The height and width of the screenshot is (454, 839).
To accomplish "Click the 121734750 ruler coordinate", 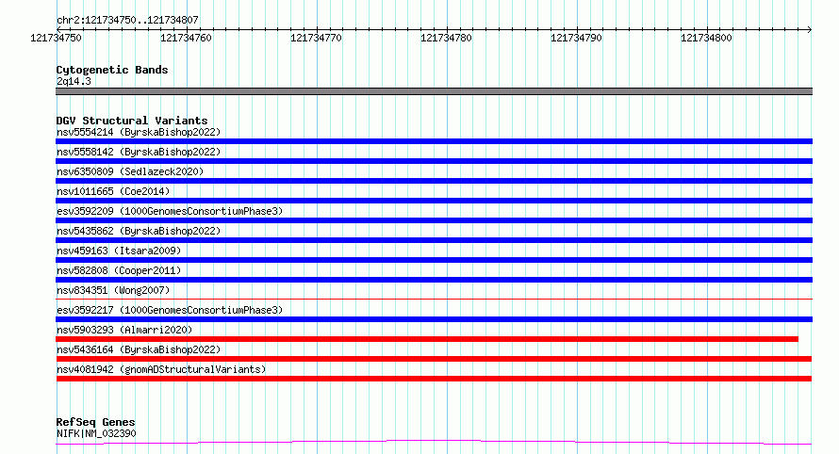I will point(57,38).
